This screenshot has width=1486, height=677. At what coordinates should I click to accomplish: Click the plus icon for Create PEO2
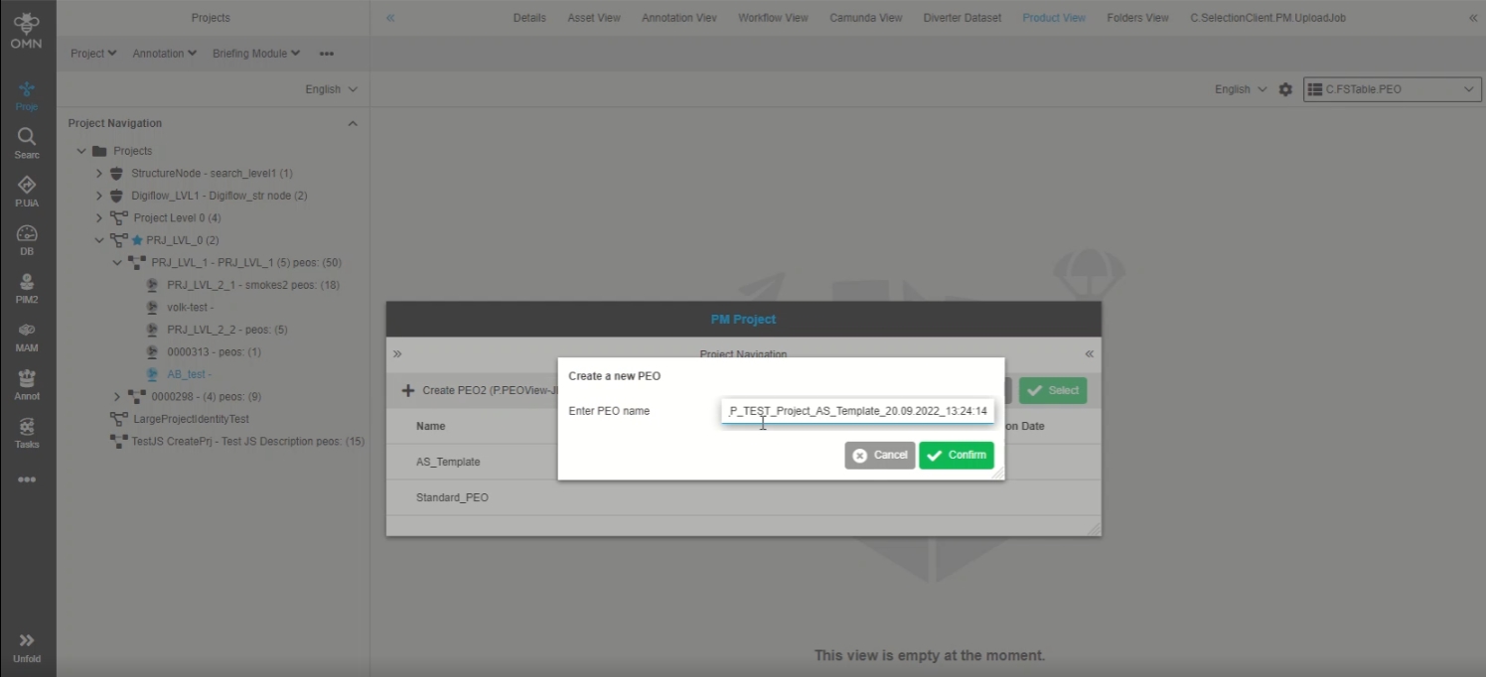(x=408, y=390)
